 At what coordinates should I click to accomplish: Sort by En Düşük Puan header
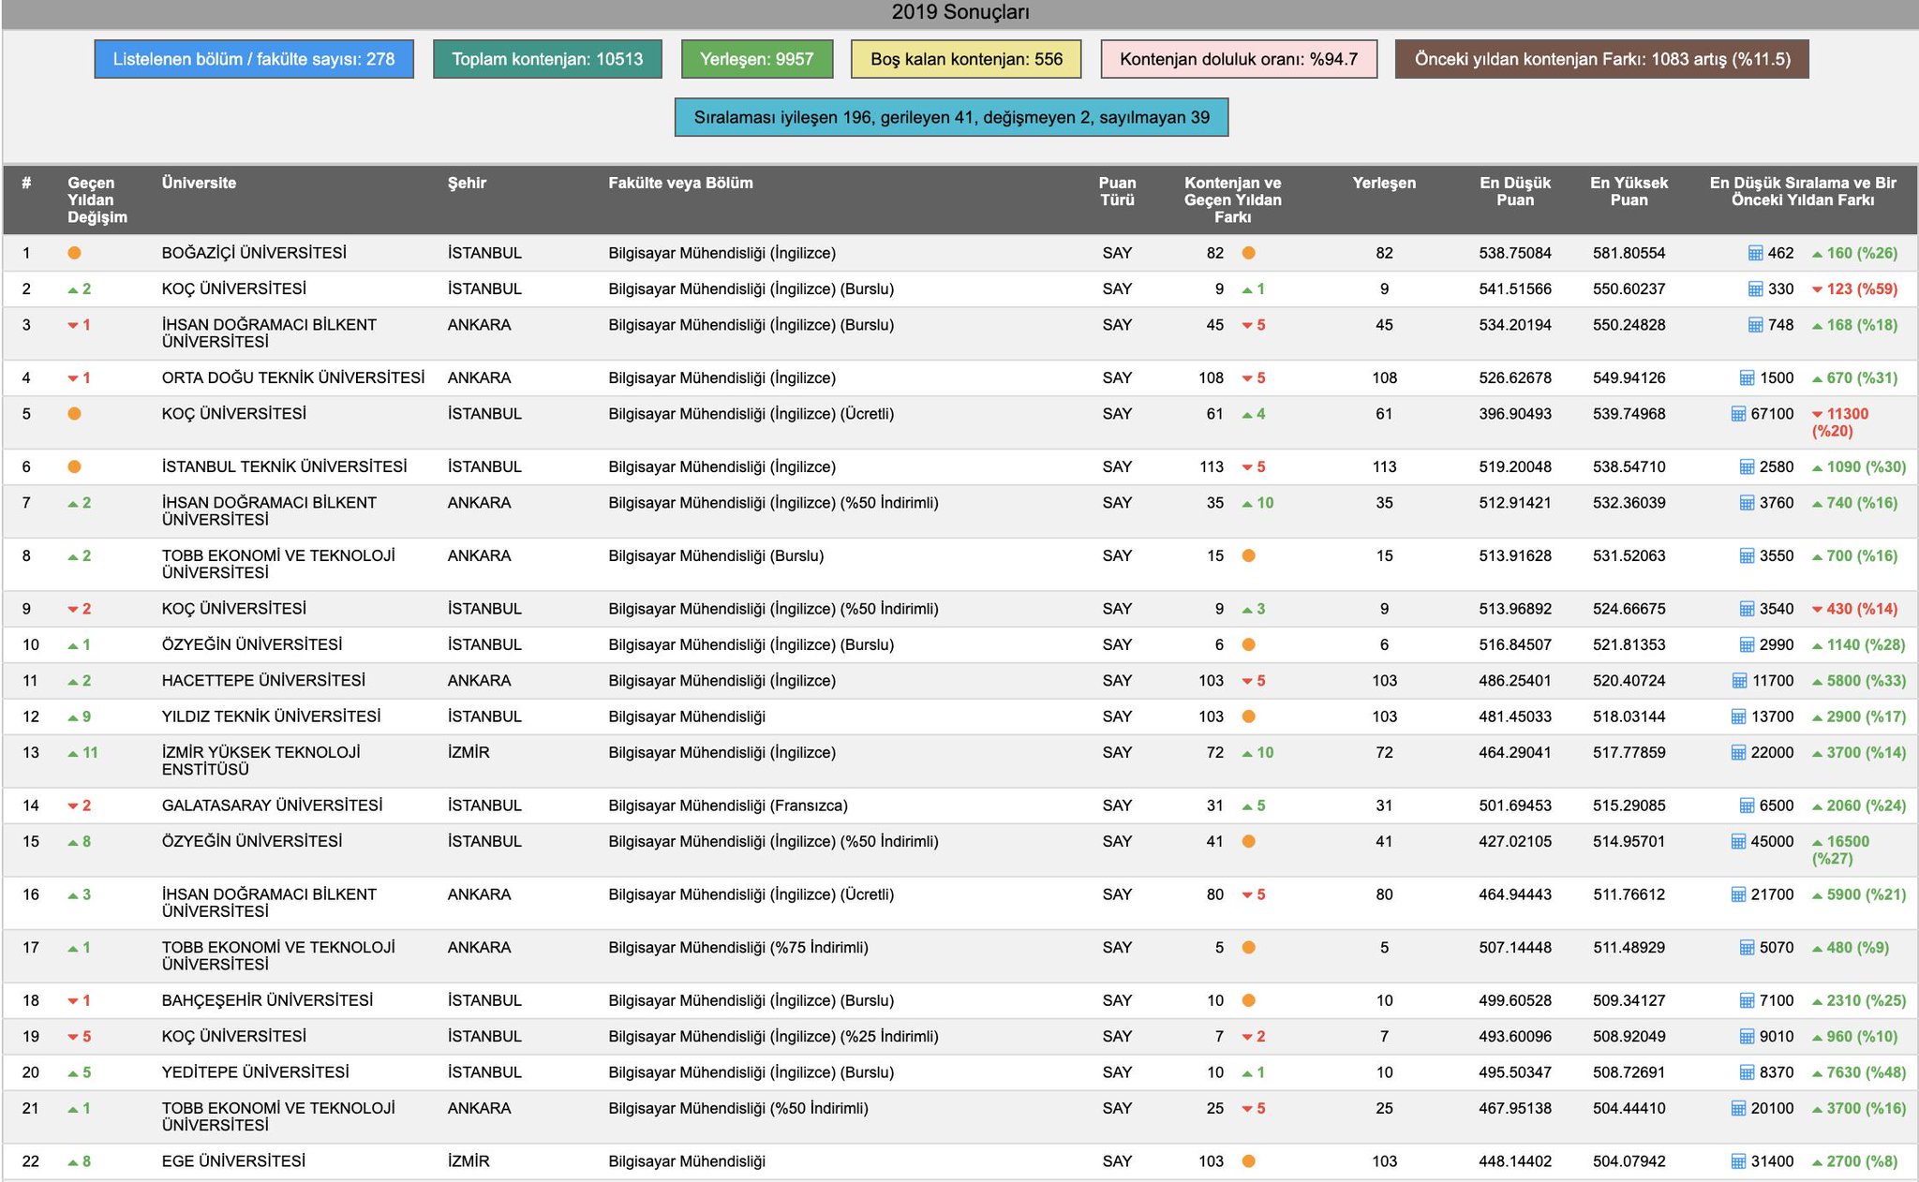click(x=1514, y=191)
